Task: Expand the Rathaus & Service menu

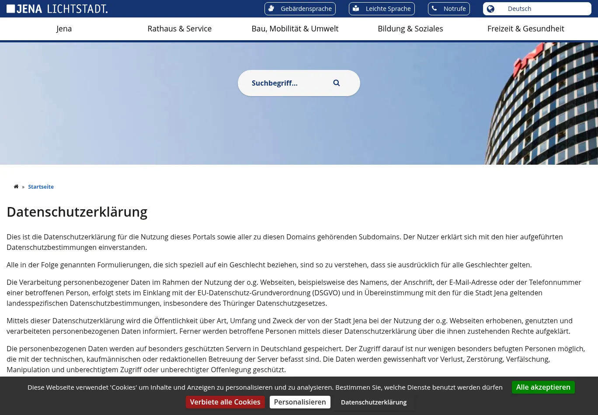Action: 179,29
